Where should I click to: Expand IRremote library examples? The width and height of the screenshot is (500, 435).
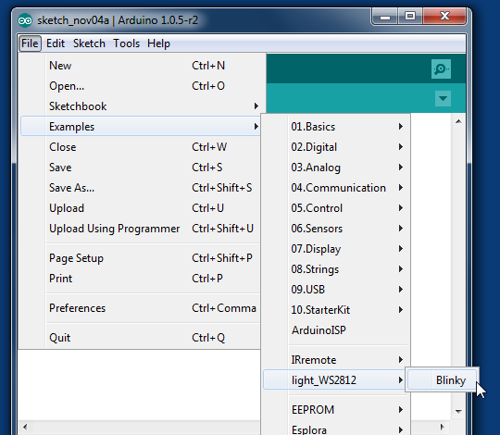[336, 360]
